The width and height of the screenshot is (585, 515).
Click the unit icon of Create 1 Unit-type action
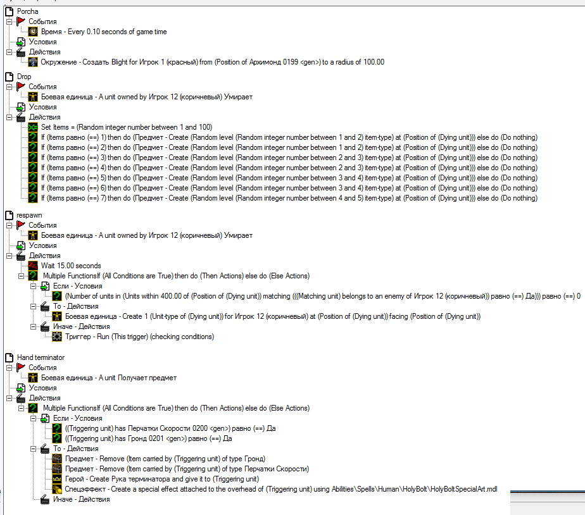pyautogui.click(x=57, y=316)
